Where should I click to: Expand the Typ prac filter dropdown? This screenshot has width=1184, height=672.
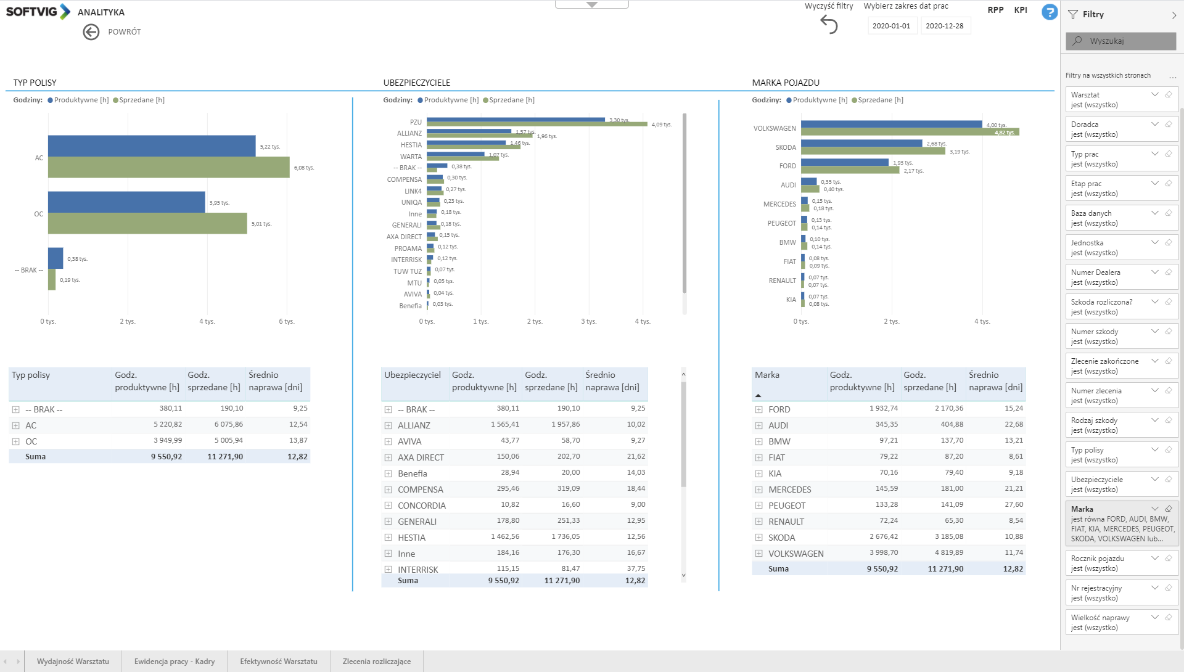click(x=1154, y=154)
